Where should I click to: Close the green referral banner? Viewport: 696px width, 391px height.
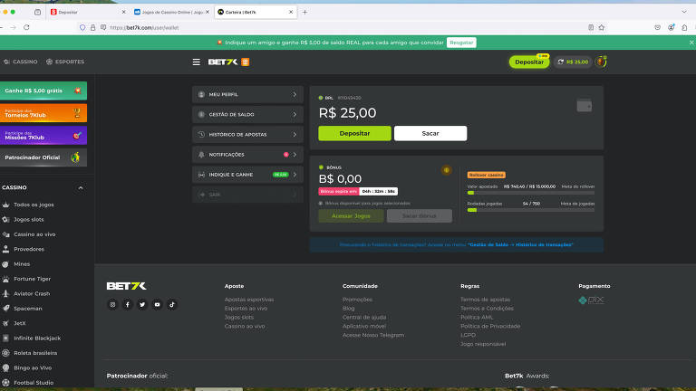point(691,43)
